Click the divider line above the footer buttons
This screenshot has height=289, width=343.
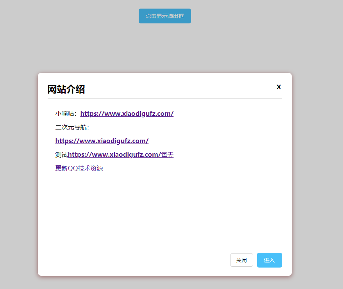164,246
